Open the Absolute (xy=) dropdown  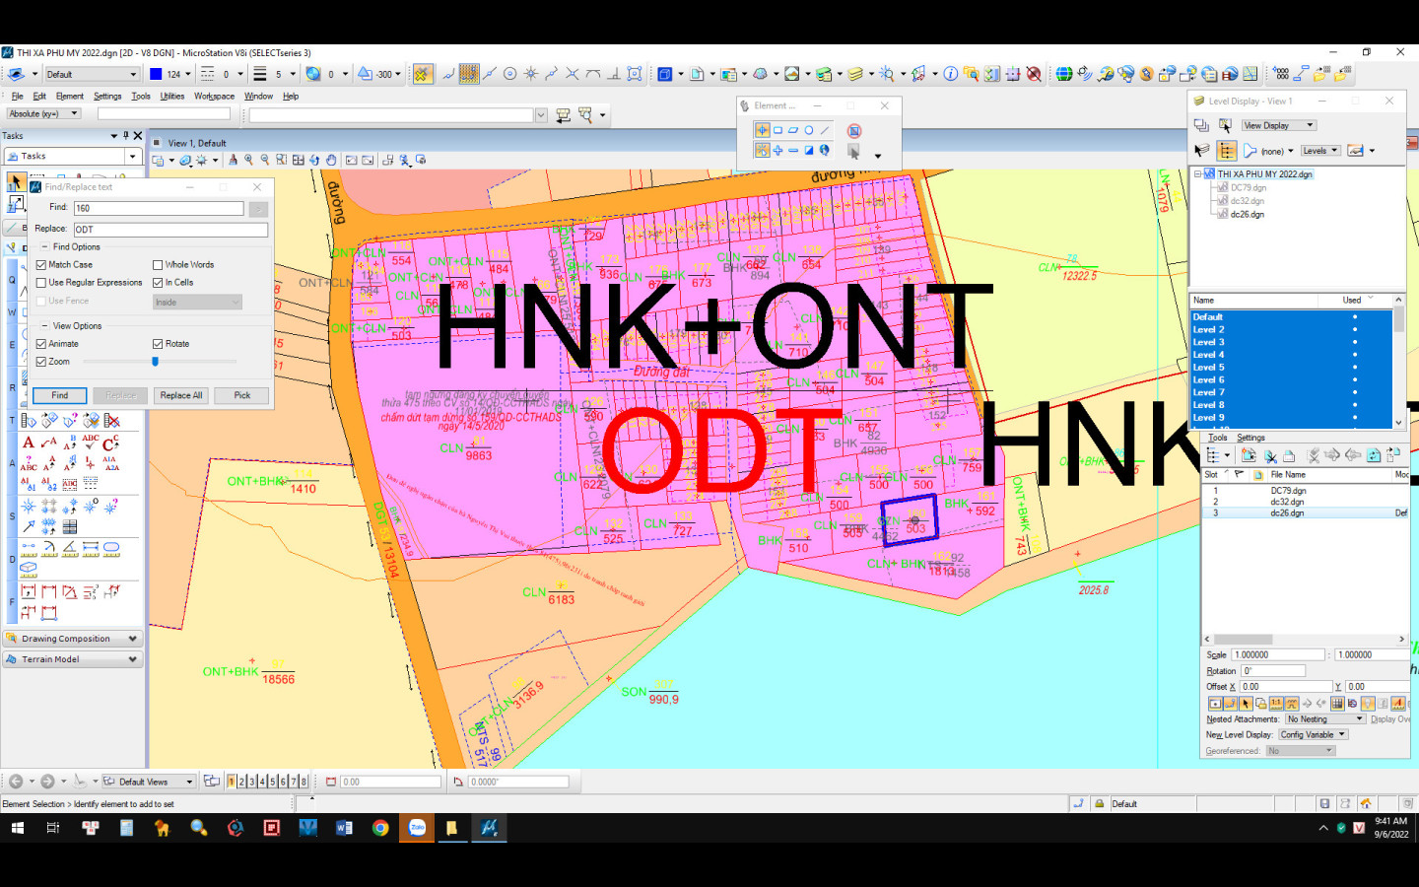43,114
